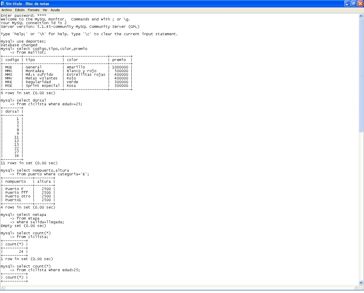Click 'from ciclista where edad>25;' text
The height and width of the screenshot is (293, 364).
click(x=48, y=270)
